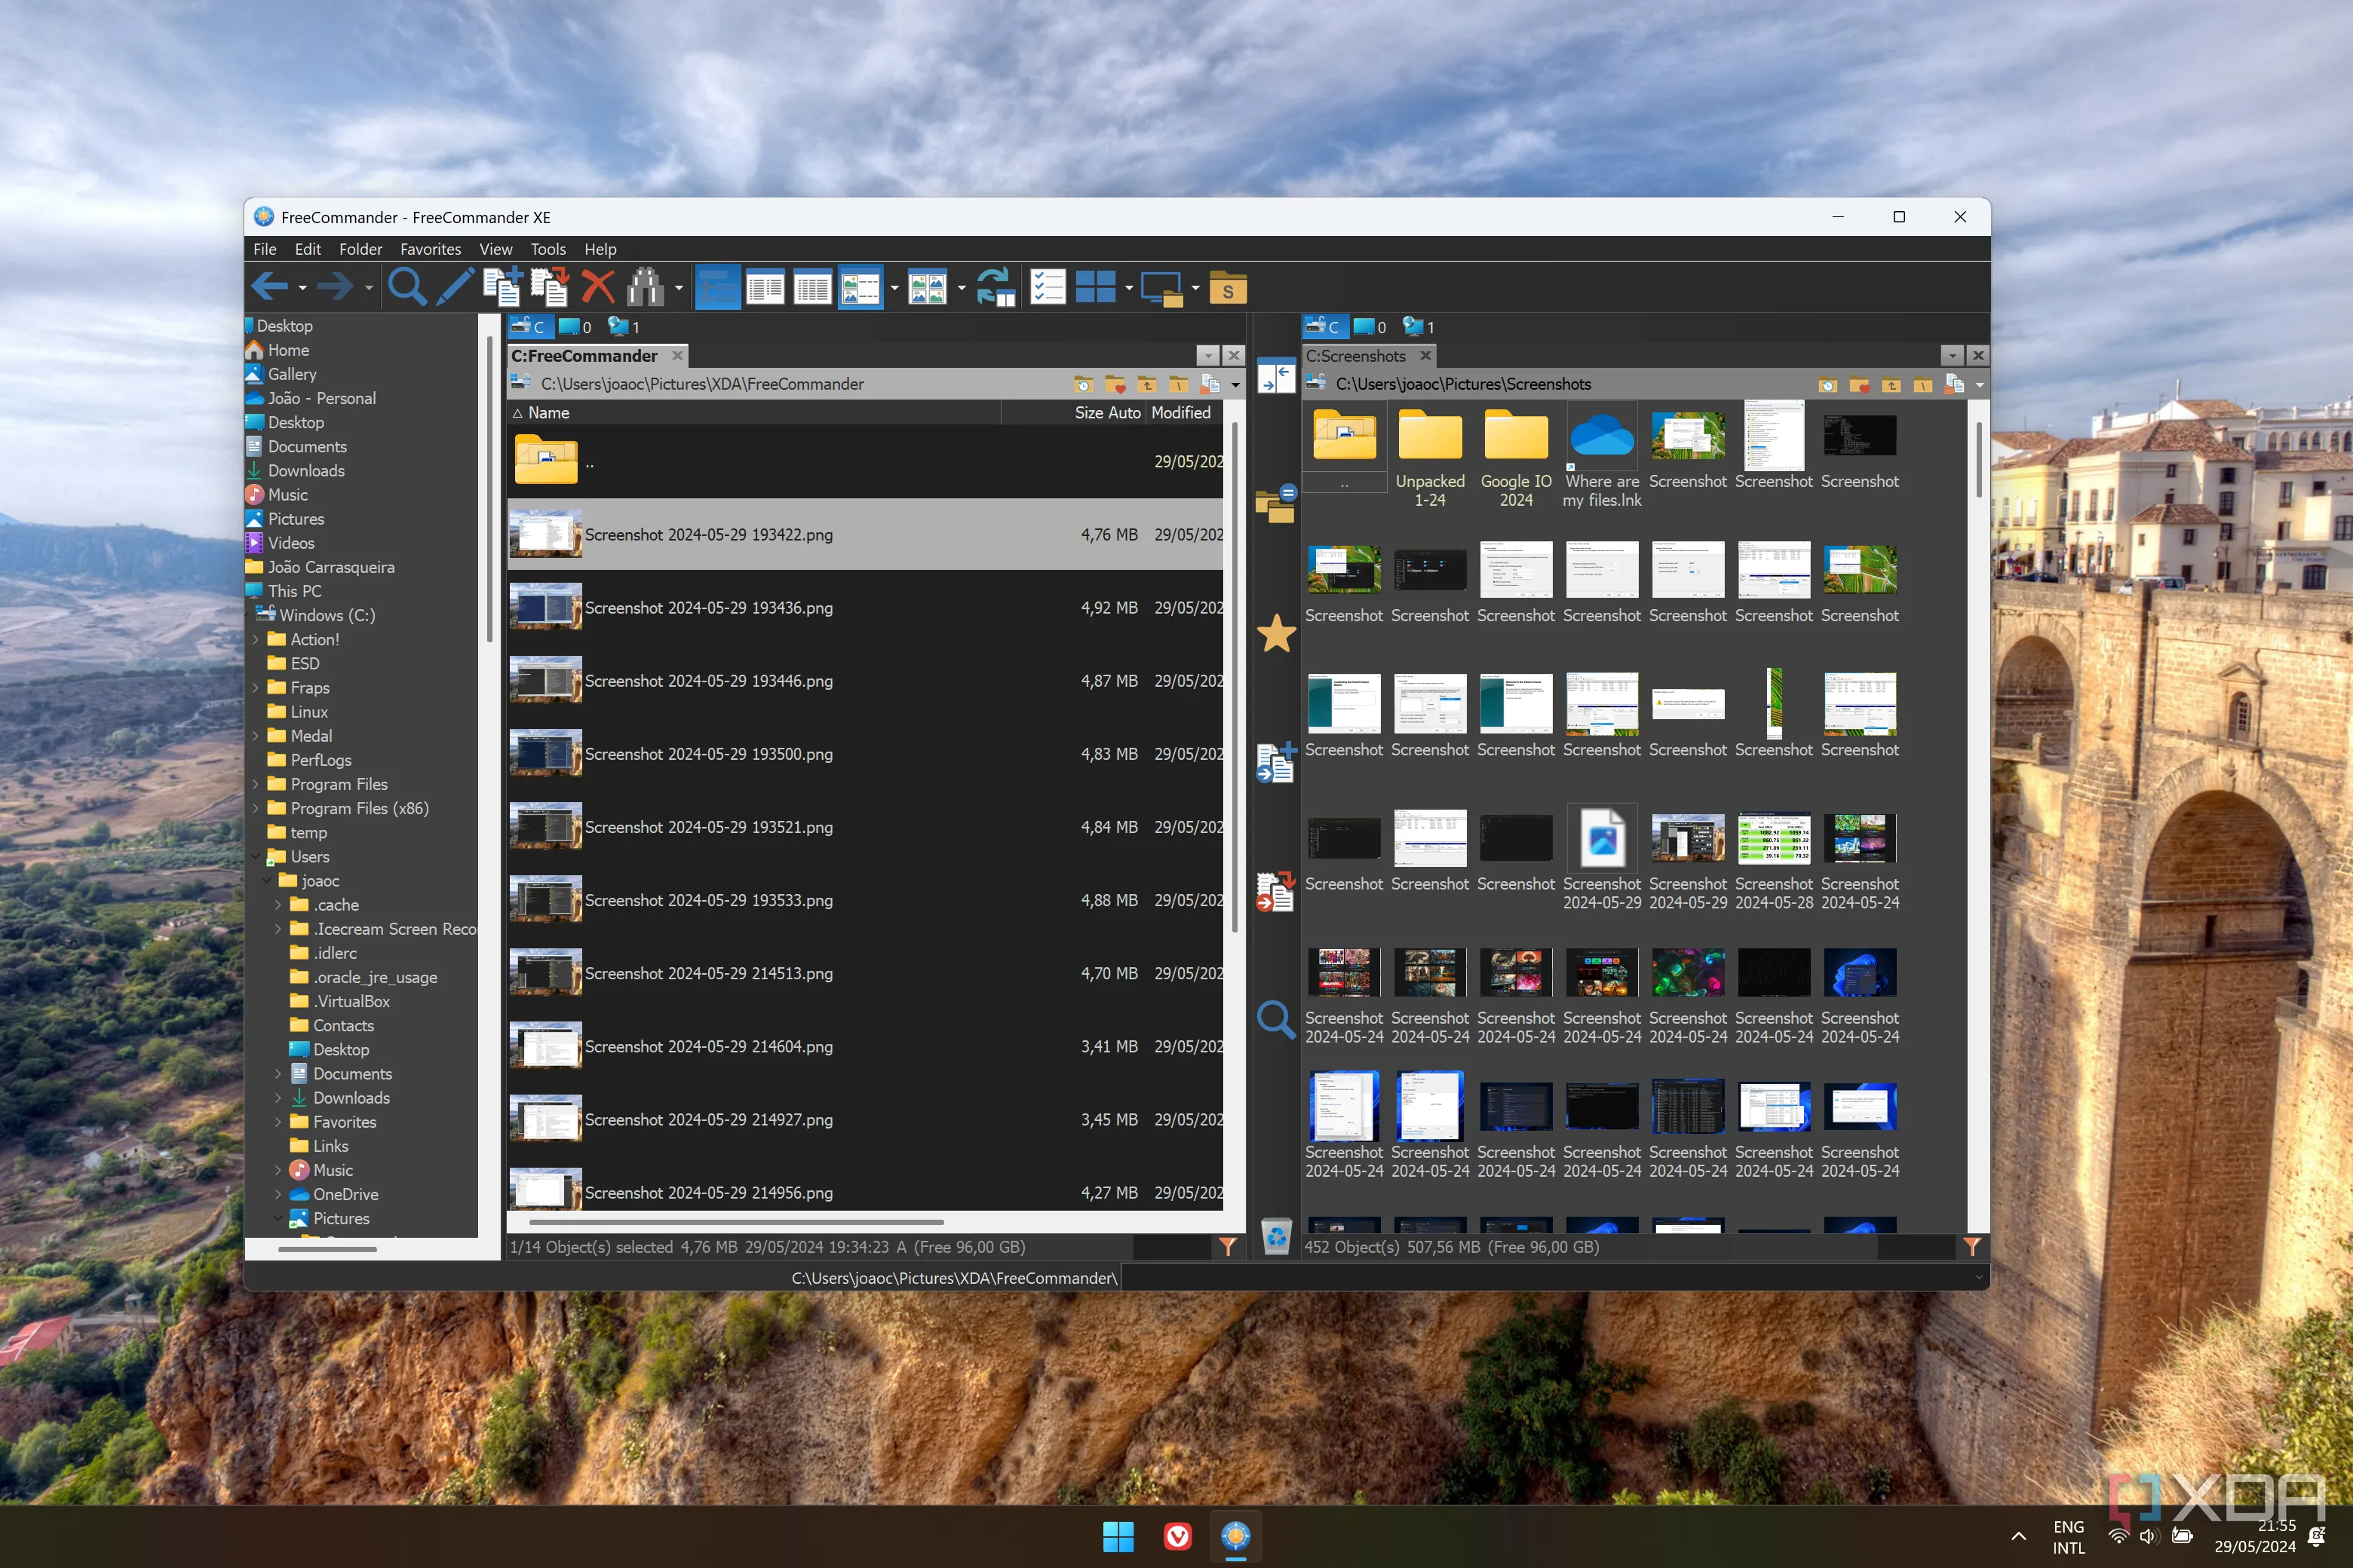2353x1568 pixels.
Task: Collapse the joaoc tree folder
Action: [x=267, y=881]
